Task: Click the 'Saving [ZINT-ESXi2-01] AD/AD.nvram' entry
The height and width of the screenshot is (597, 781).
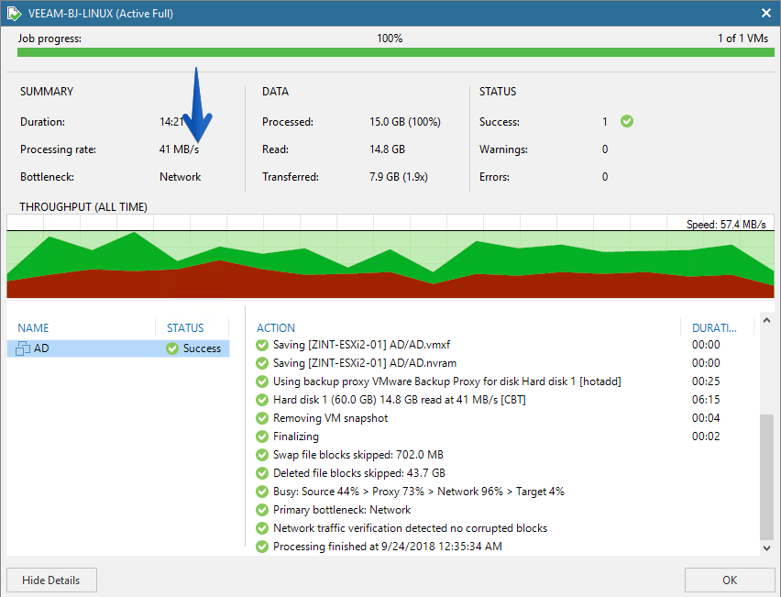Action: [365, 363]
